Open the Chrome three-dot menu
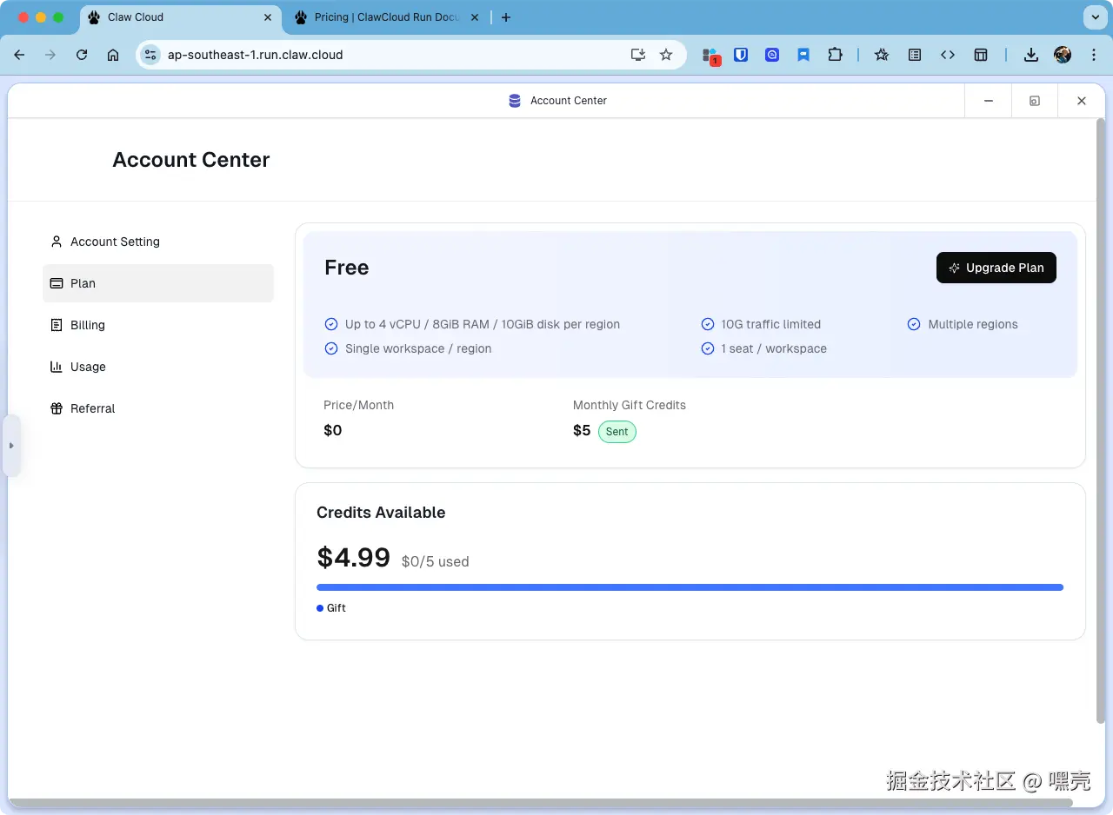The width and height of the screenshot is (1113, 815). tap(1093, 55)
